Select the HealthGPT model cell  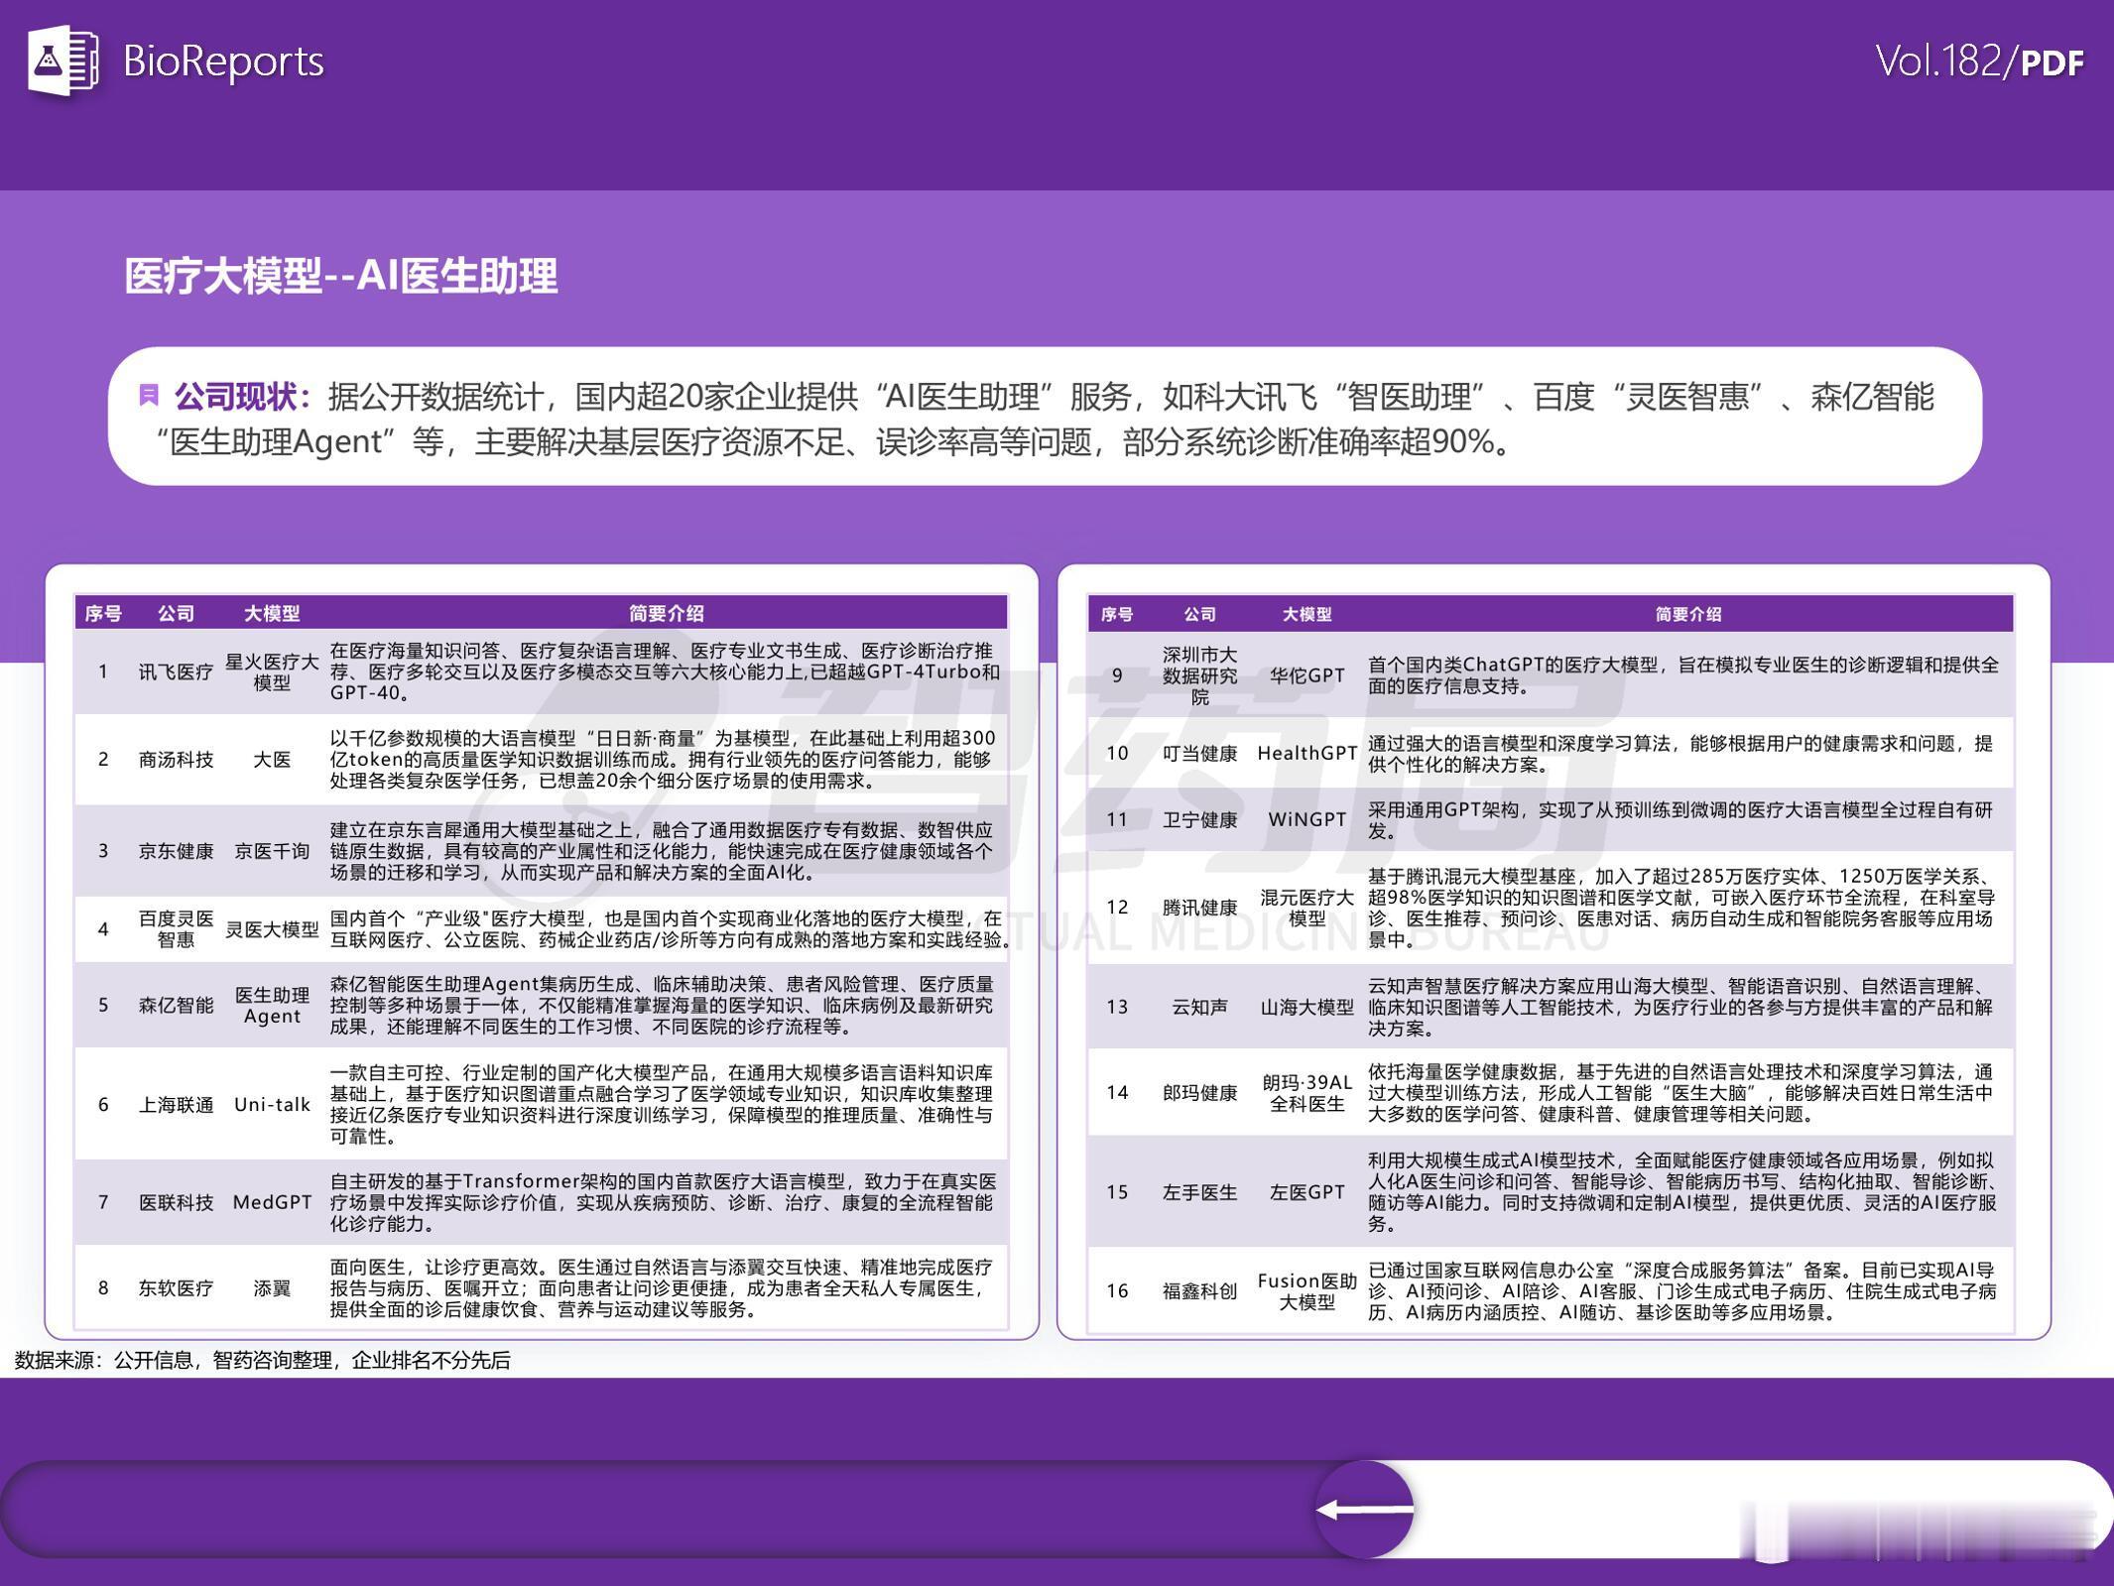1306,753
